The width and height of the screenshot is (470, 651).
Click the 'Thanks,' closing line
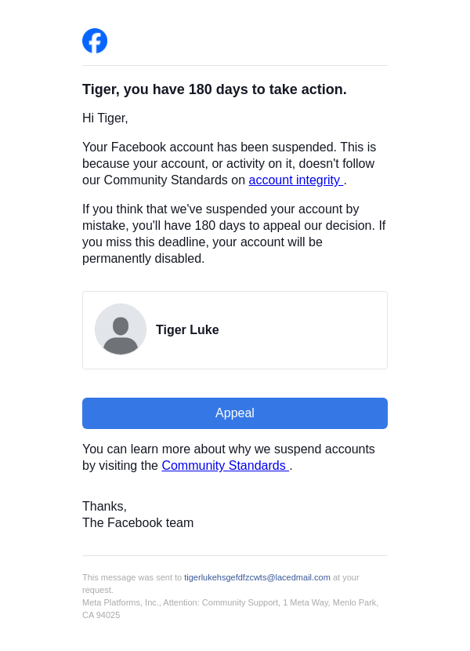104,507
